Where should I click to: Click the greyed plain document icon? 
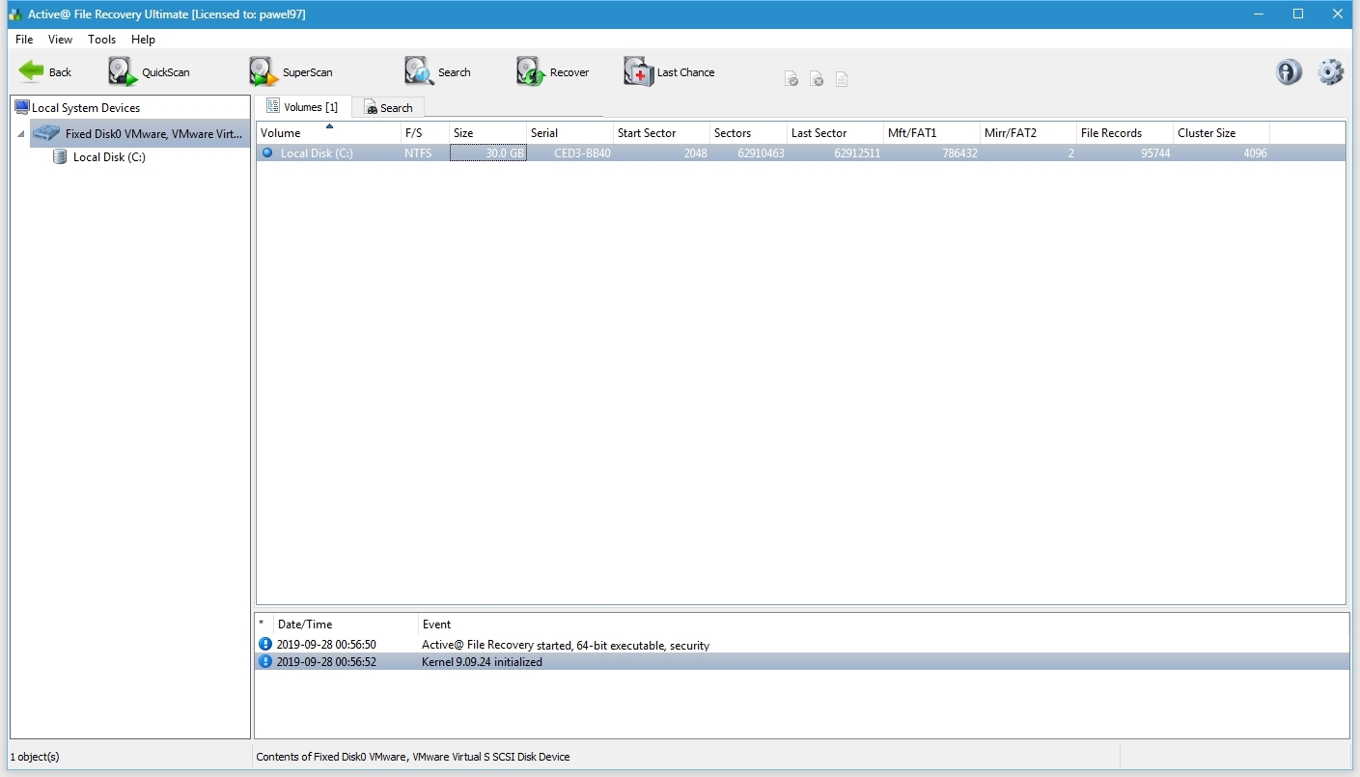coord(842,79)
